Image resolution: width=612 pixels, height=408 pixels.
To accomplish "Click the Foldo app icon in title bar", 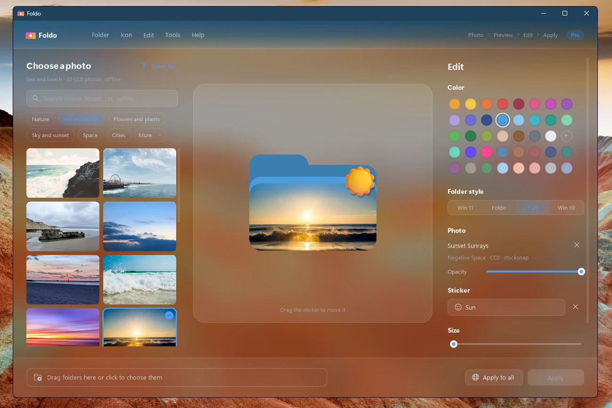I will [x=21, y=14].
